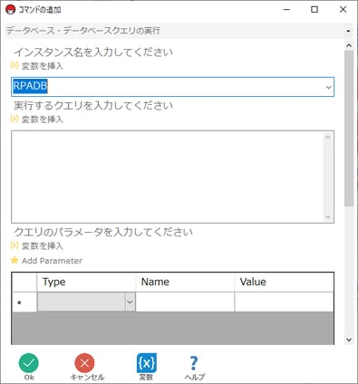This screenshot has width=358, height=384.
Task: Click the red キャンセル cancel button
Action: coord(85,363)
